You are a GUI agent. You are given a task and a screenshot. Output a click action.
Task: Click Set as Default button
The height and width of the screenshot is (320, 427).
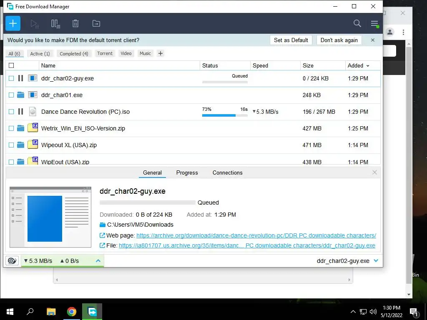[291, 40]
